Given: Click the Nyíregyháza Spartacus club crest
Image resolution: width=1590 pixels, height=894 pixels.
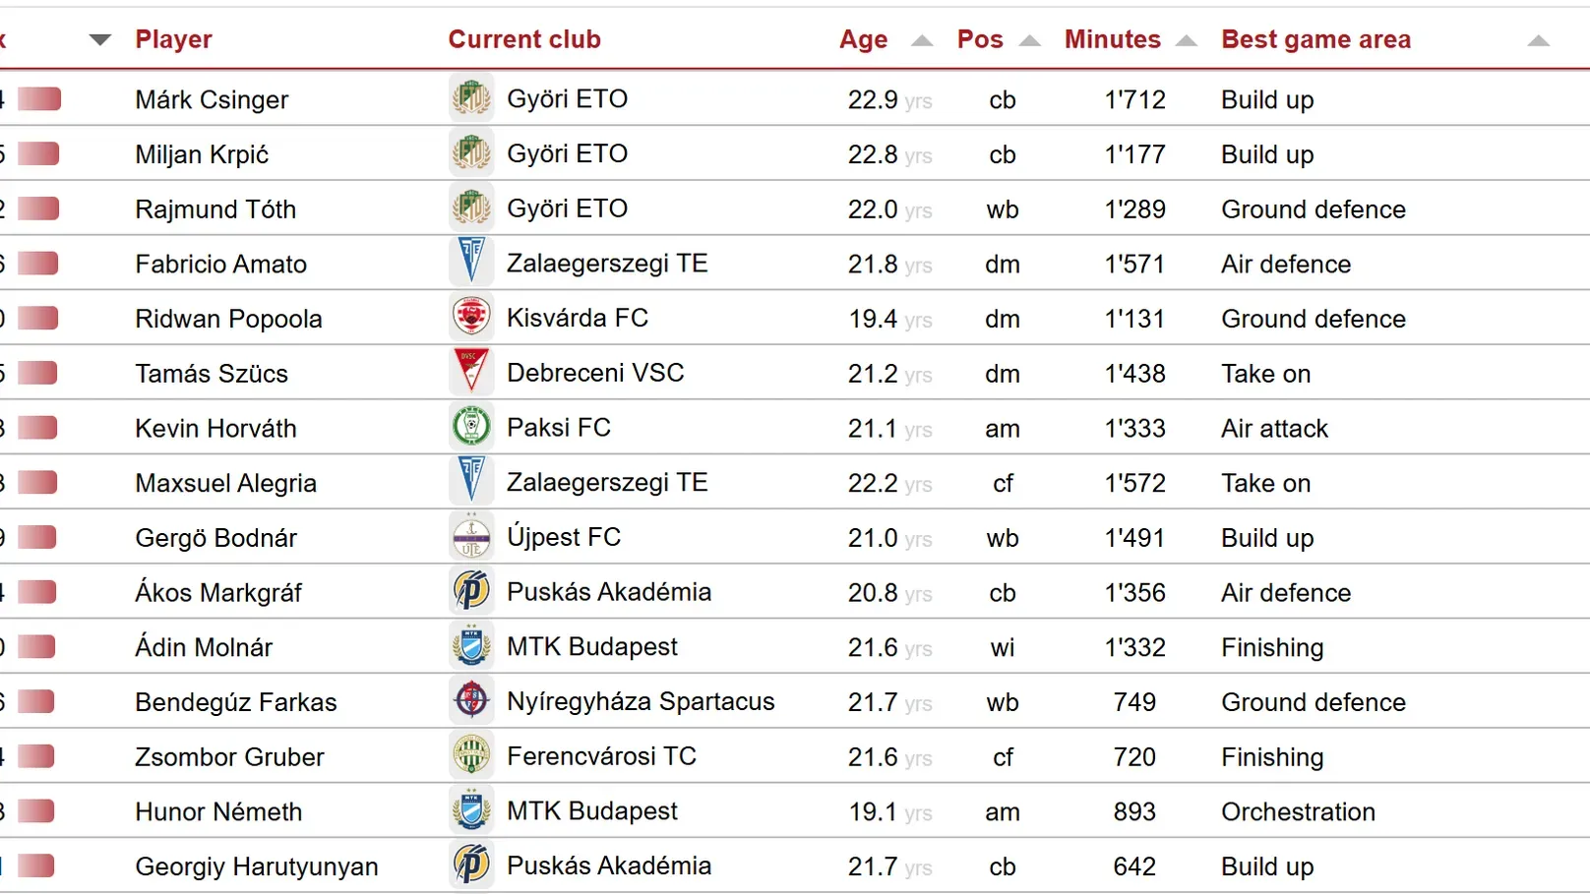Looking at the screenshot, I should [x=471, y=701].
